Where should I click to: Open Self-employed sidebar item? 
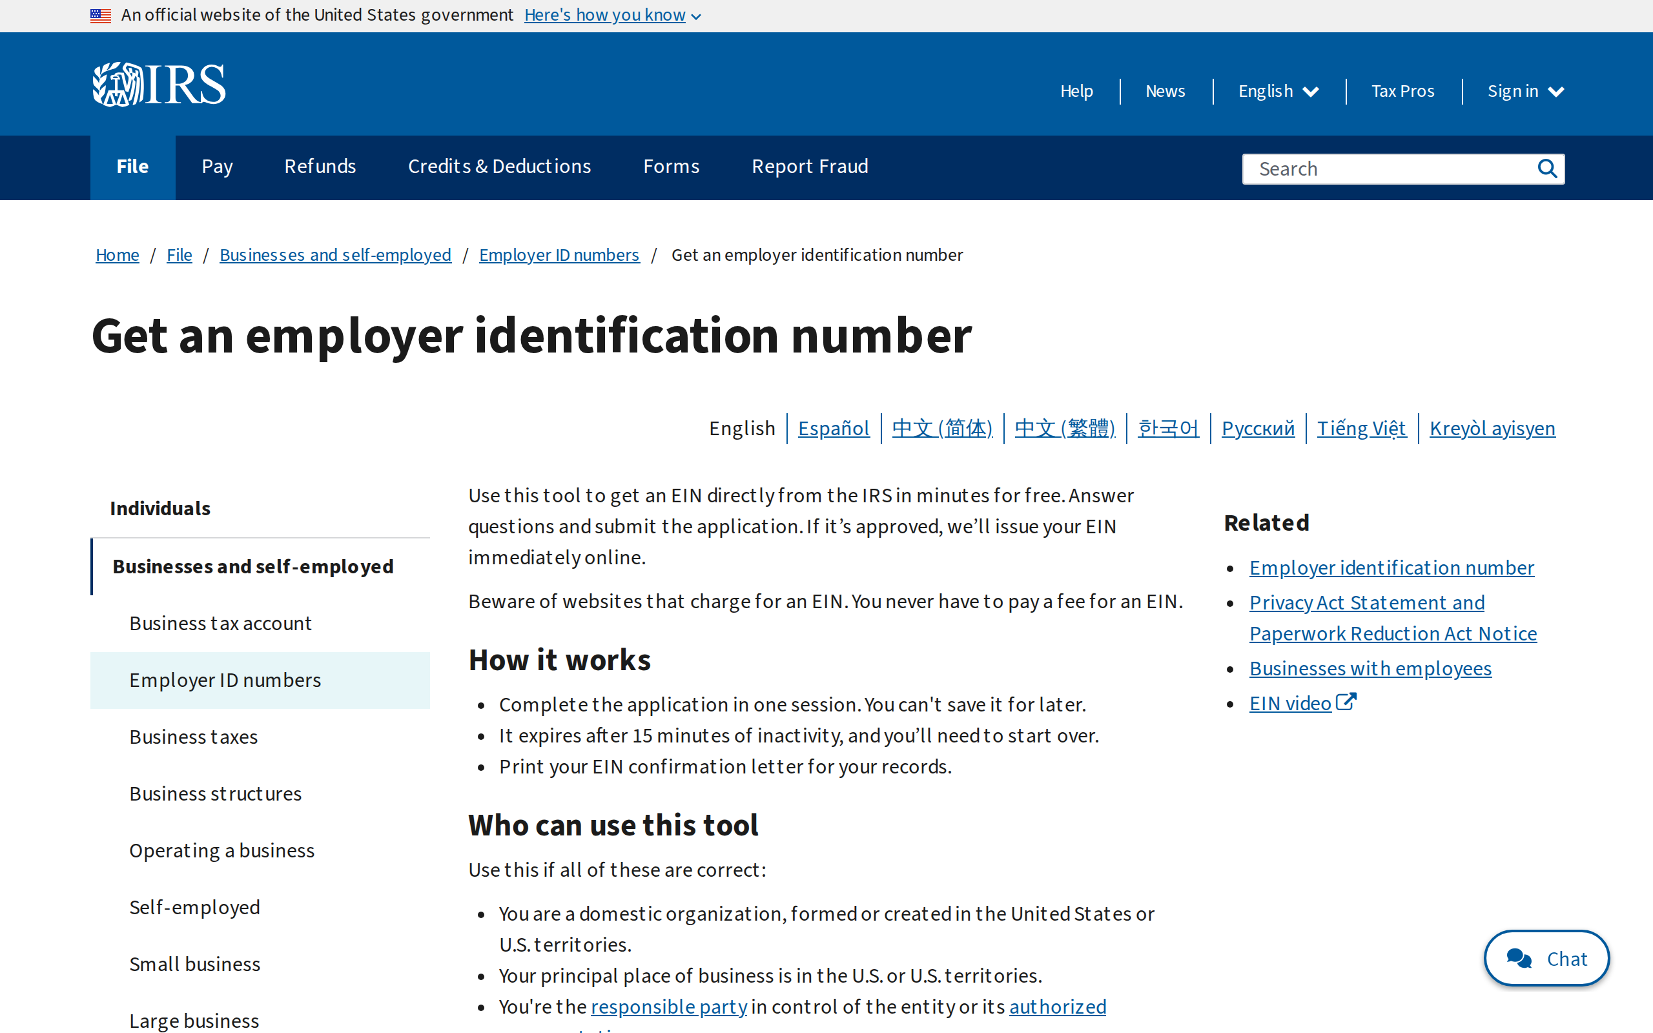[x=260, y=906]
